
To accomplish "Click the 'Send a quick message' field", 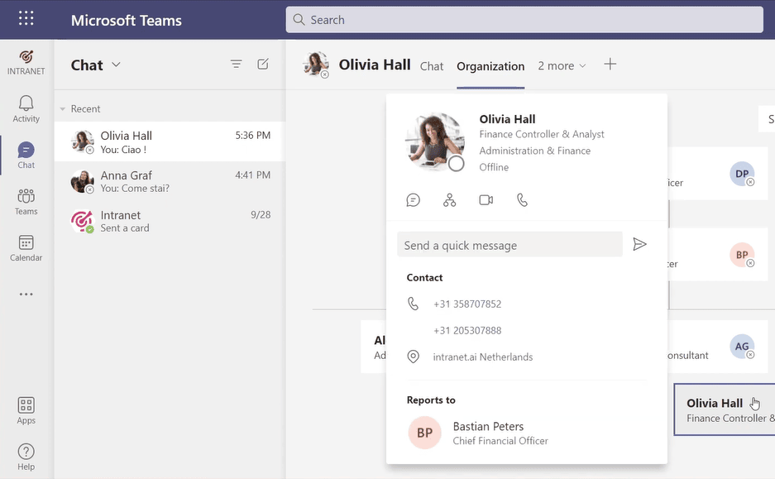I will pyautogui.click(x=509, y=245).
